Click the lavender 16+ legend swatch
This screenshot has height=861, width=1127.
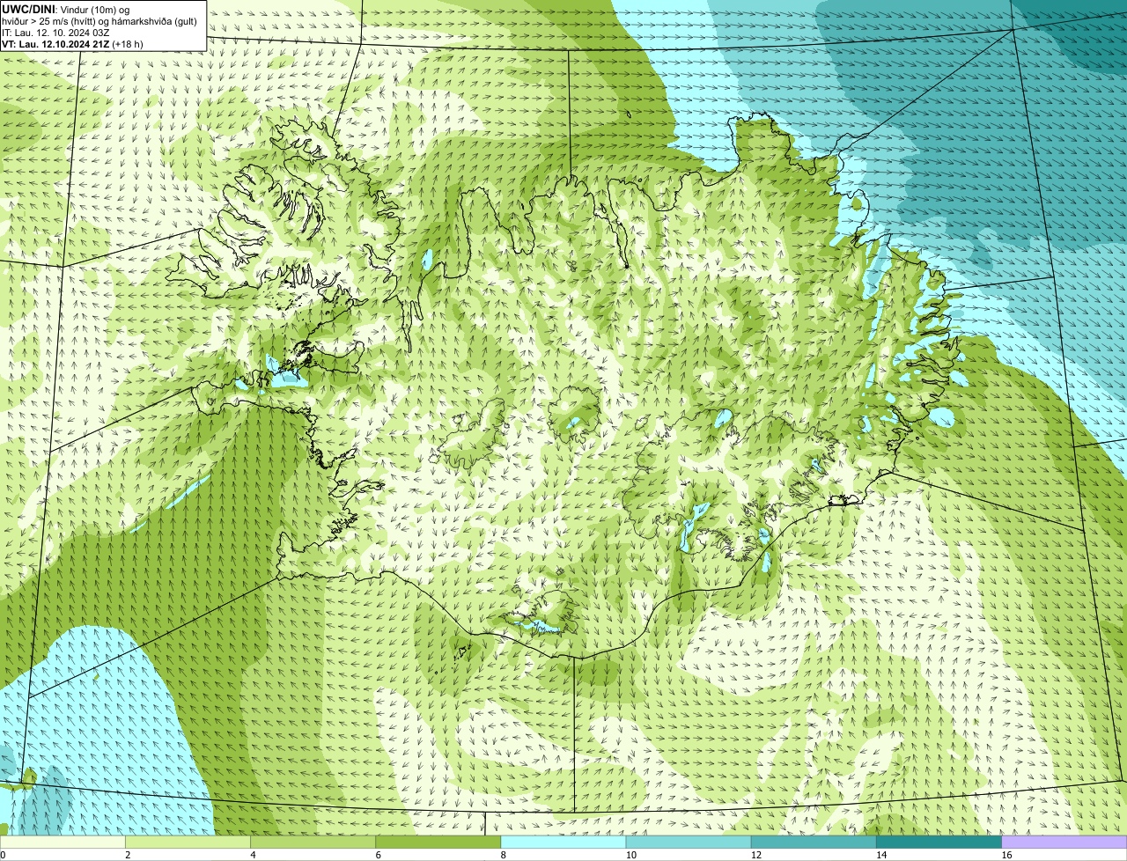pos(1064,843)
